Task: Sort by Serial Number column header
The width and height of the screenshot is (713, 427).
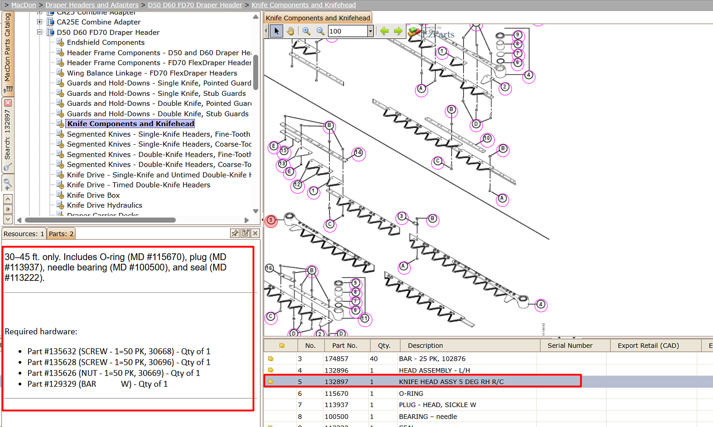Action: coord(575,346)
